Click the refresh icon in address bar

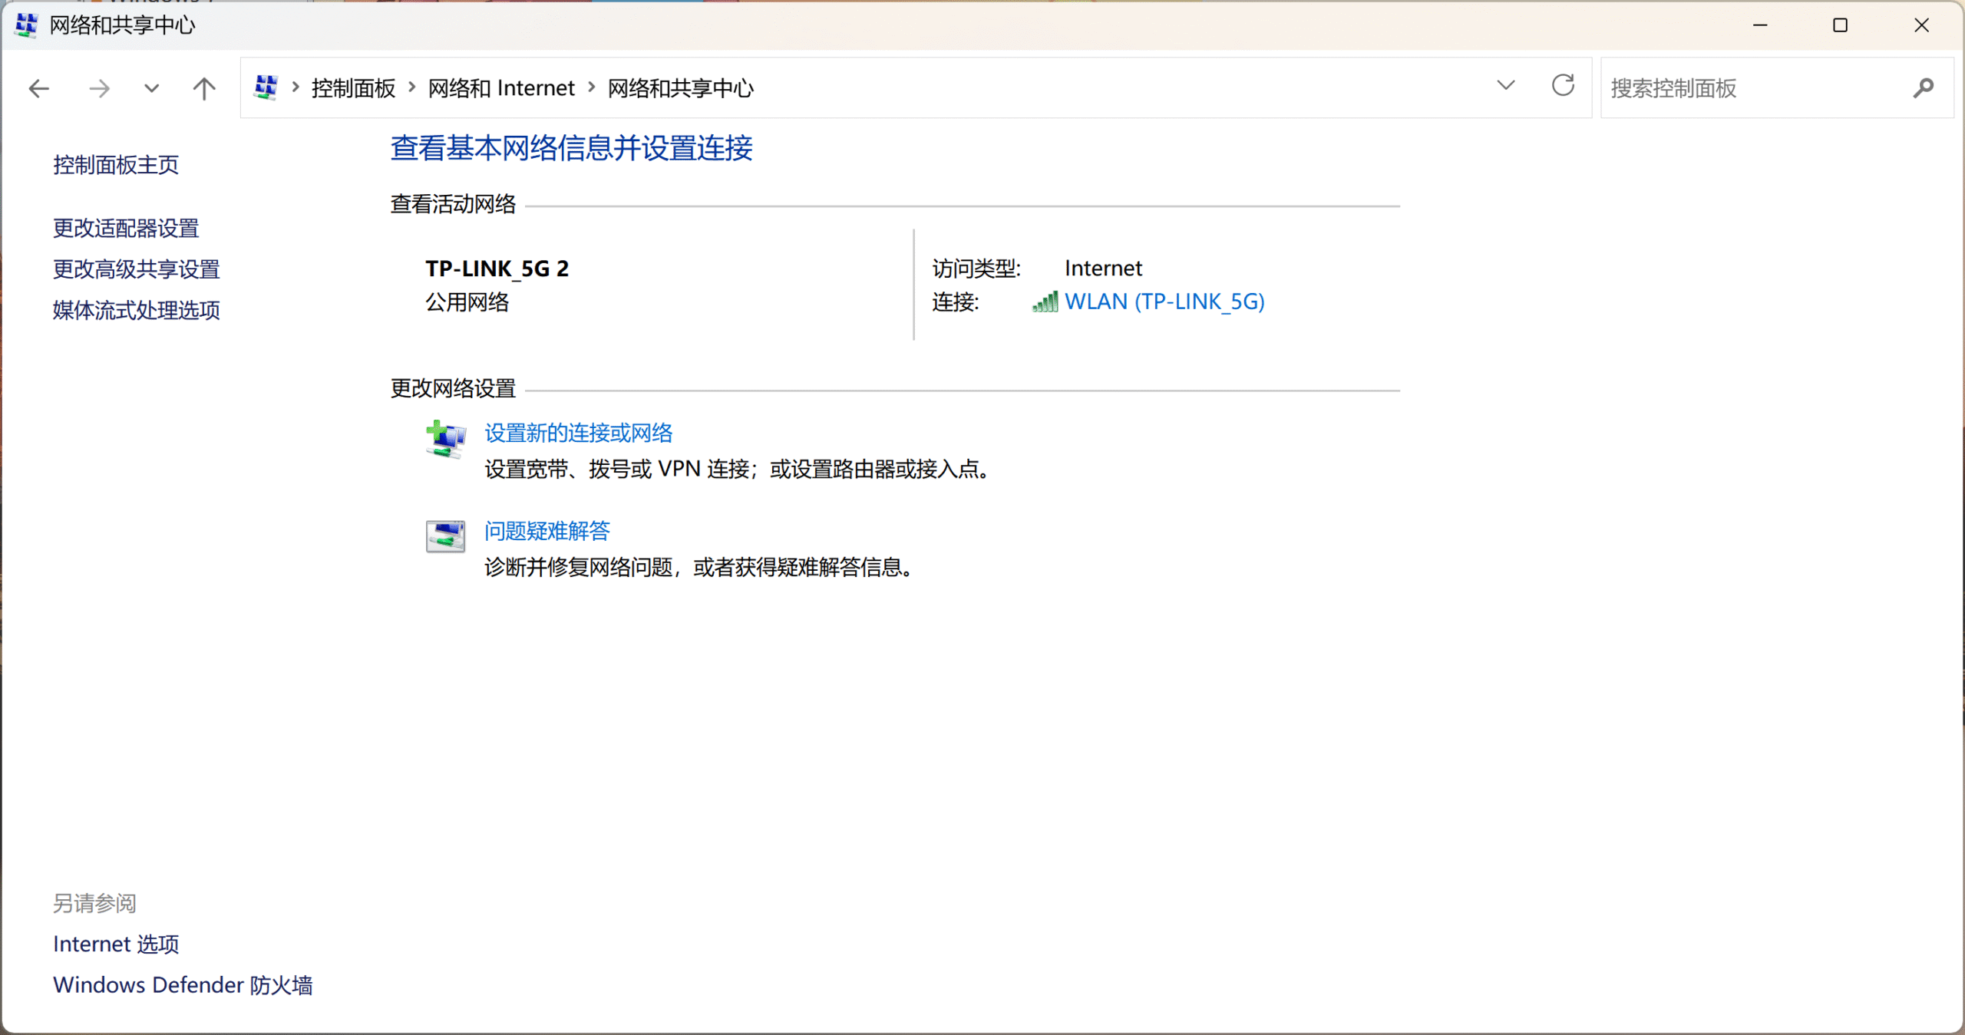coord(1563,86)
